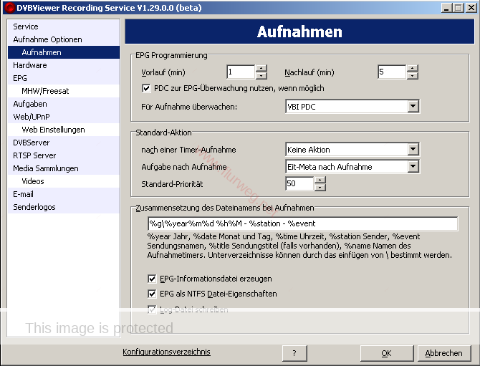Open Aufgabe nach Aufnahme dropdown
The image size is (480, 366).
(x=413, y=166)
